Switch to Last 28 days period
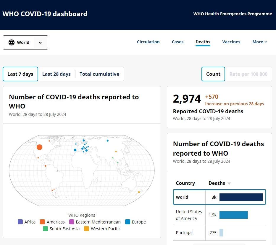 [x=57, y=74]
